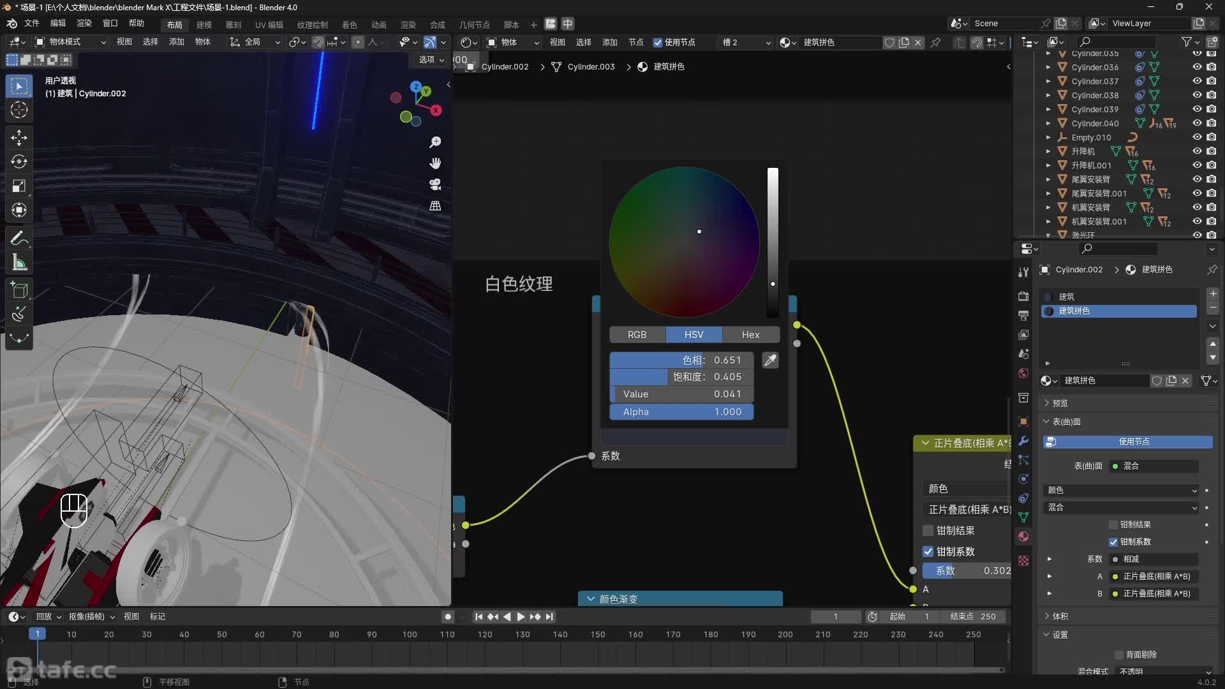Hide Cylinder.037 in viewport via eye icon
Viewport: 1225px width, 689px height.
tap(1198, 81)
